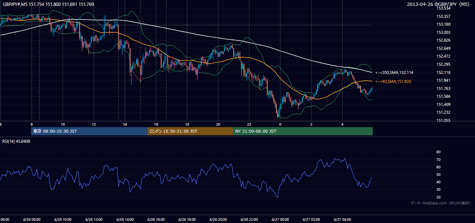Click price axis label 151.409

coord(443,104)
